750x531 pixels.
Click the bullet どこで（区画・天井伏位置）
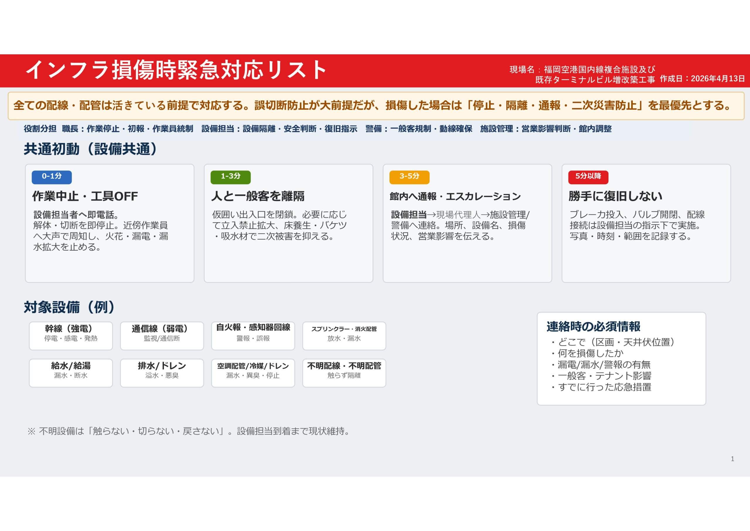click(x=613, y=342)
